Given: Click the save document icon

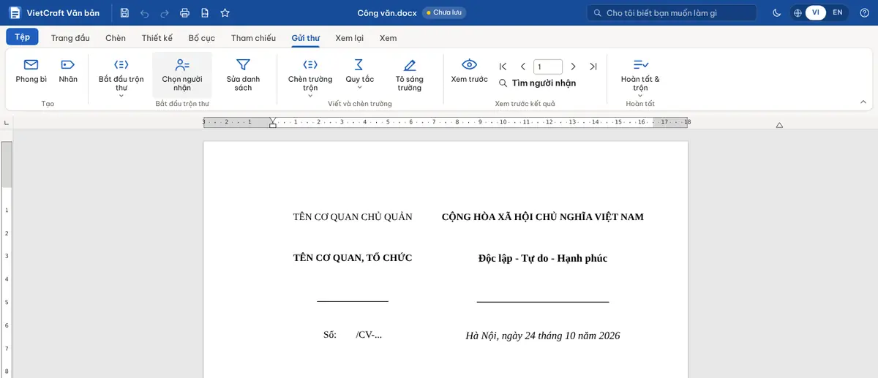Looking at the screenshot, I should pos(125,12).
